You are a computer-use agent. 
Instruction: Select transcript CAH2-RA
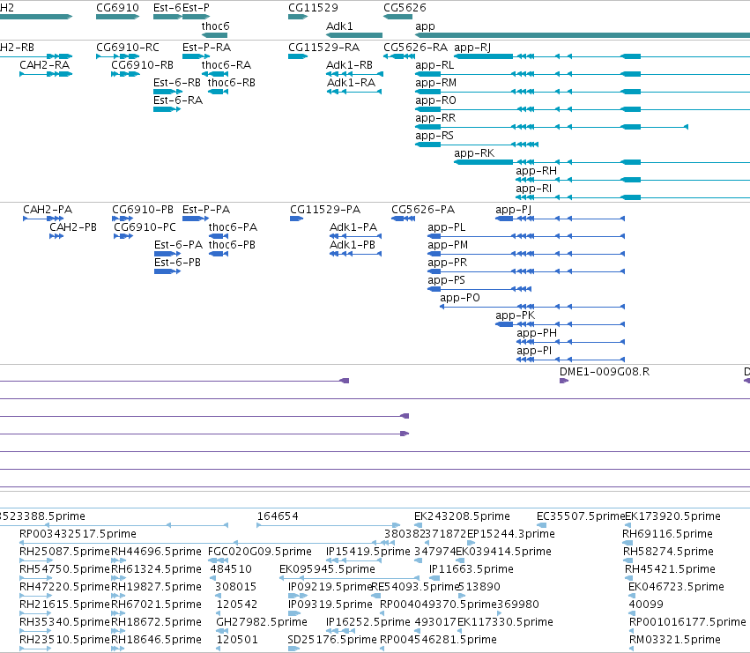[44, 65]
